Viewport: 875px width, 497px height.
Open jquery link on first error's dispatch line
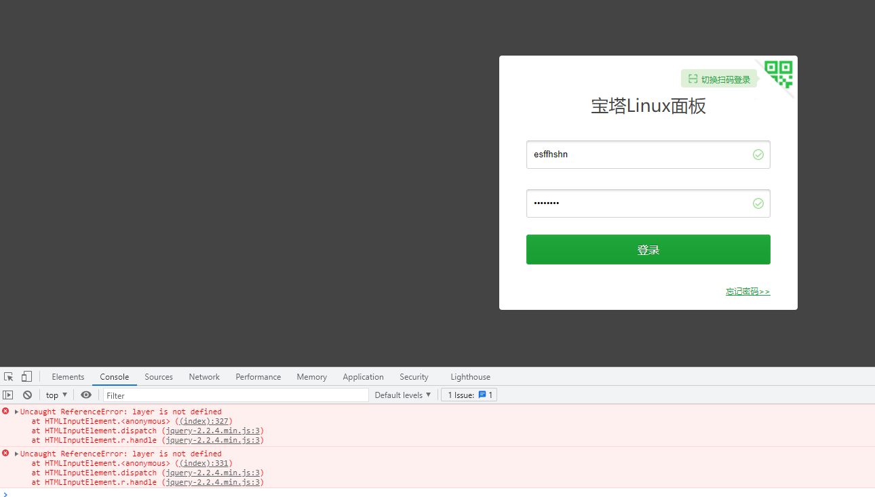pos(212,431)
